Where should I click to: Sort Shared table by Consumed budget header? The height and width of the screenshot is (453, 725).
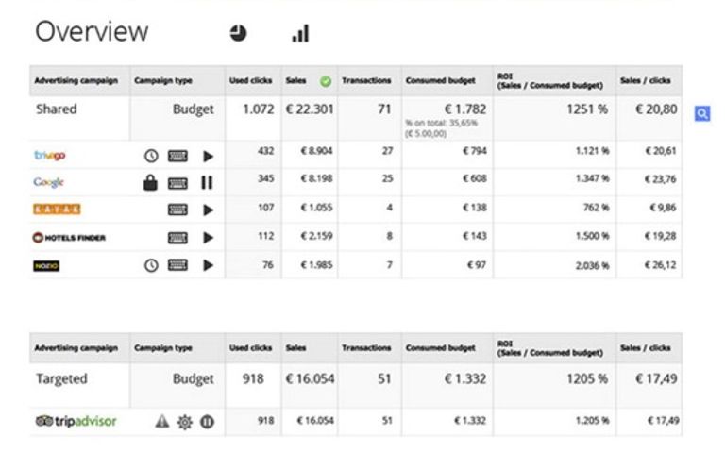[x=438, y=81]
